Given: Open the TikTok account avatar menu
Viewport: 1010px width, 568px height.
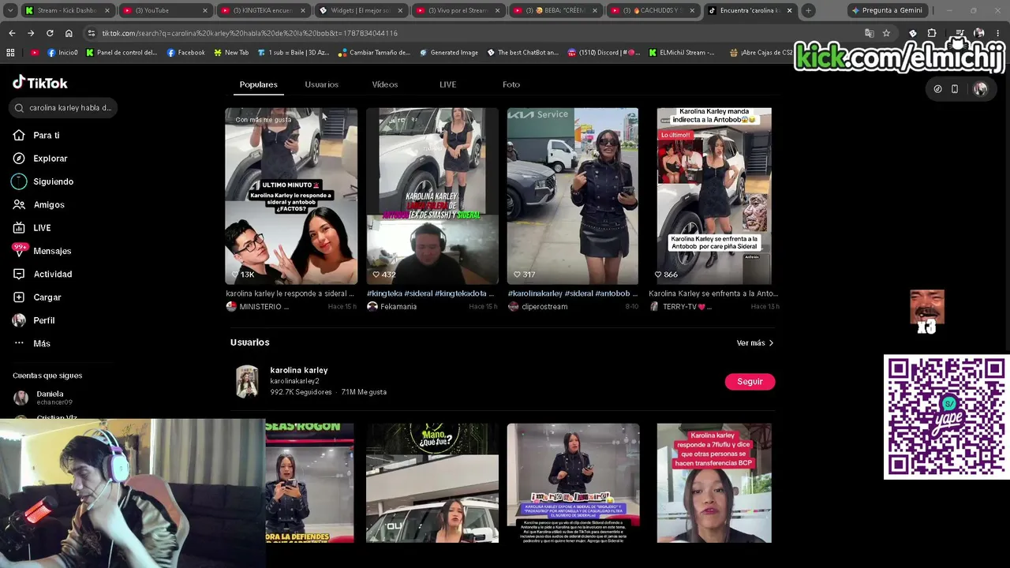Looking at the screenshot, I should coord(980,89).
